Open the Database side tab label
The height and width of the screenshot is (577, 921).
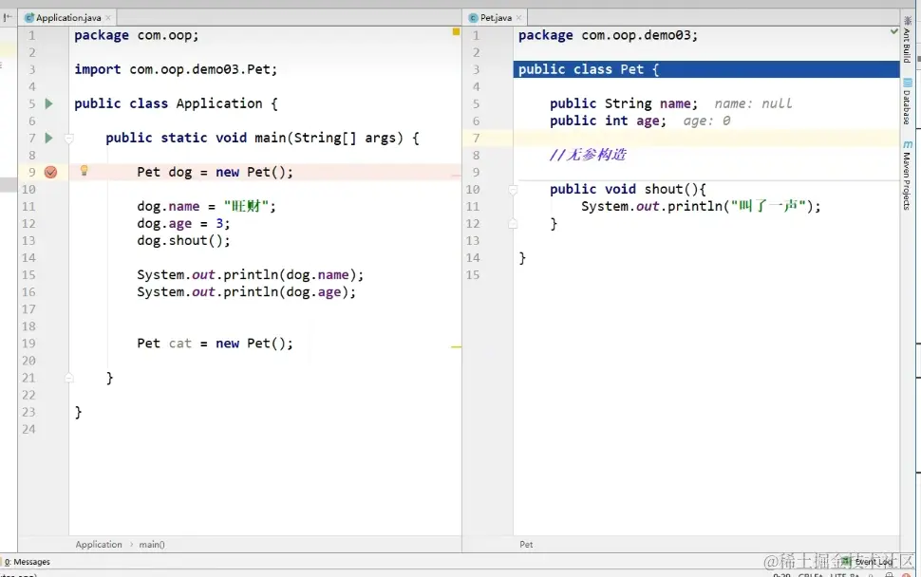pos(907,107)
